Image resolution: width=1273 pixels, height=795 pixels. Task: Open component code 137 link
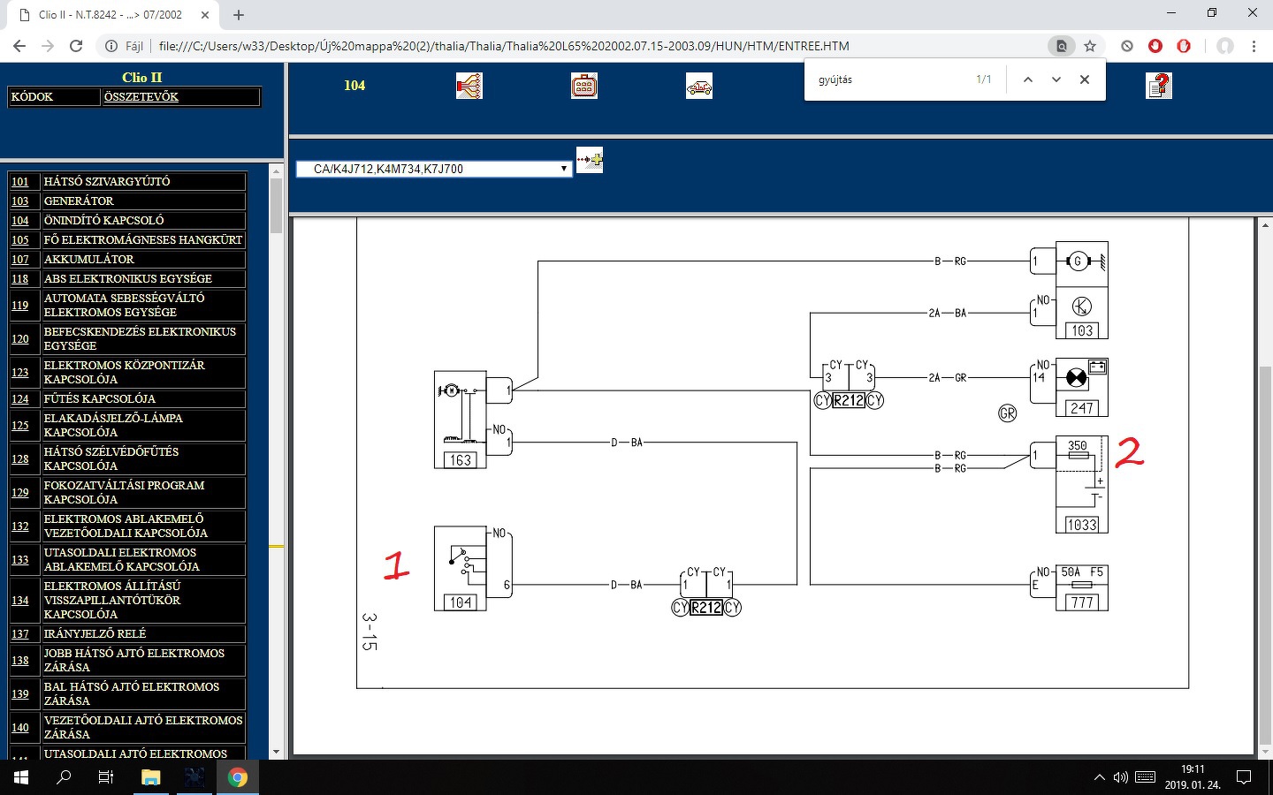pyautogui.click(x=20, y=634)
